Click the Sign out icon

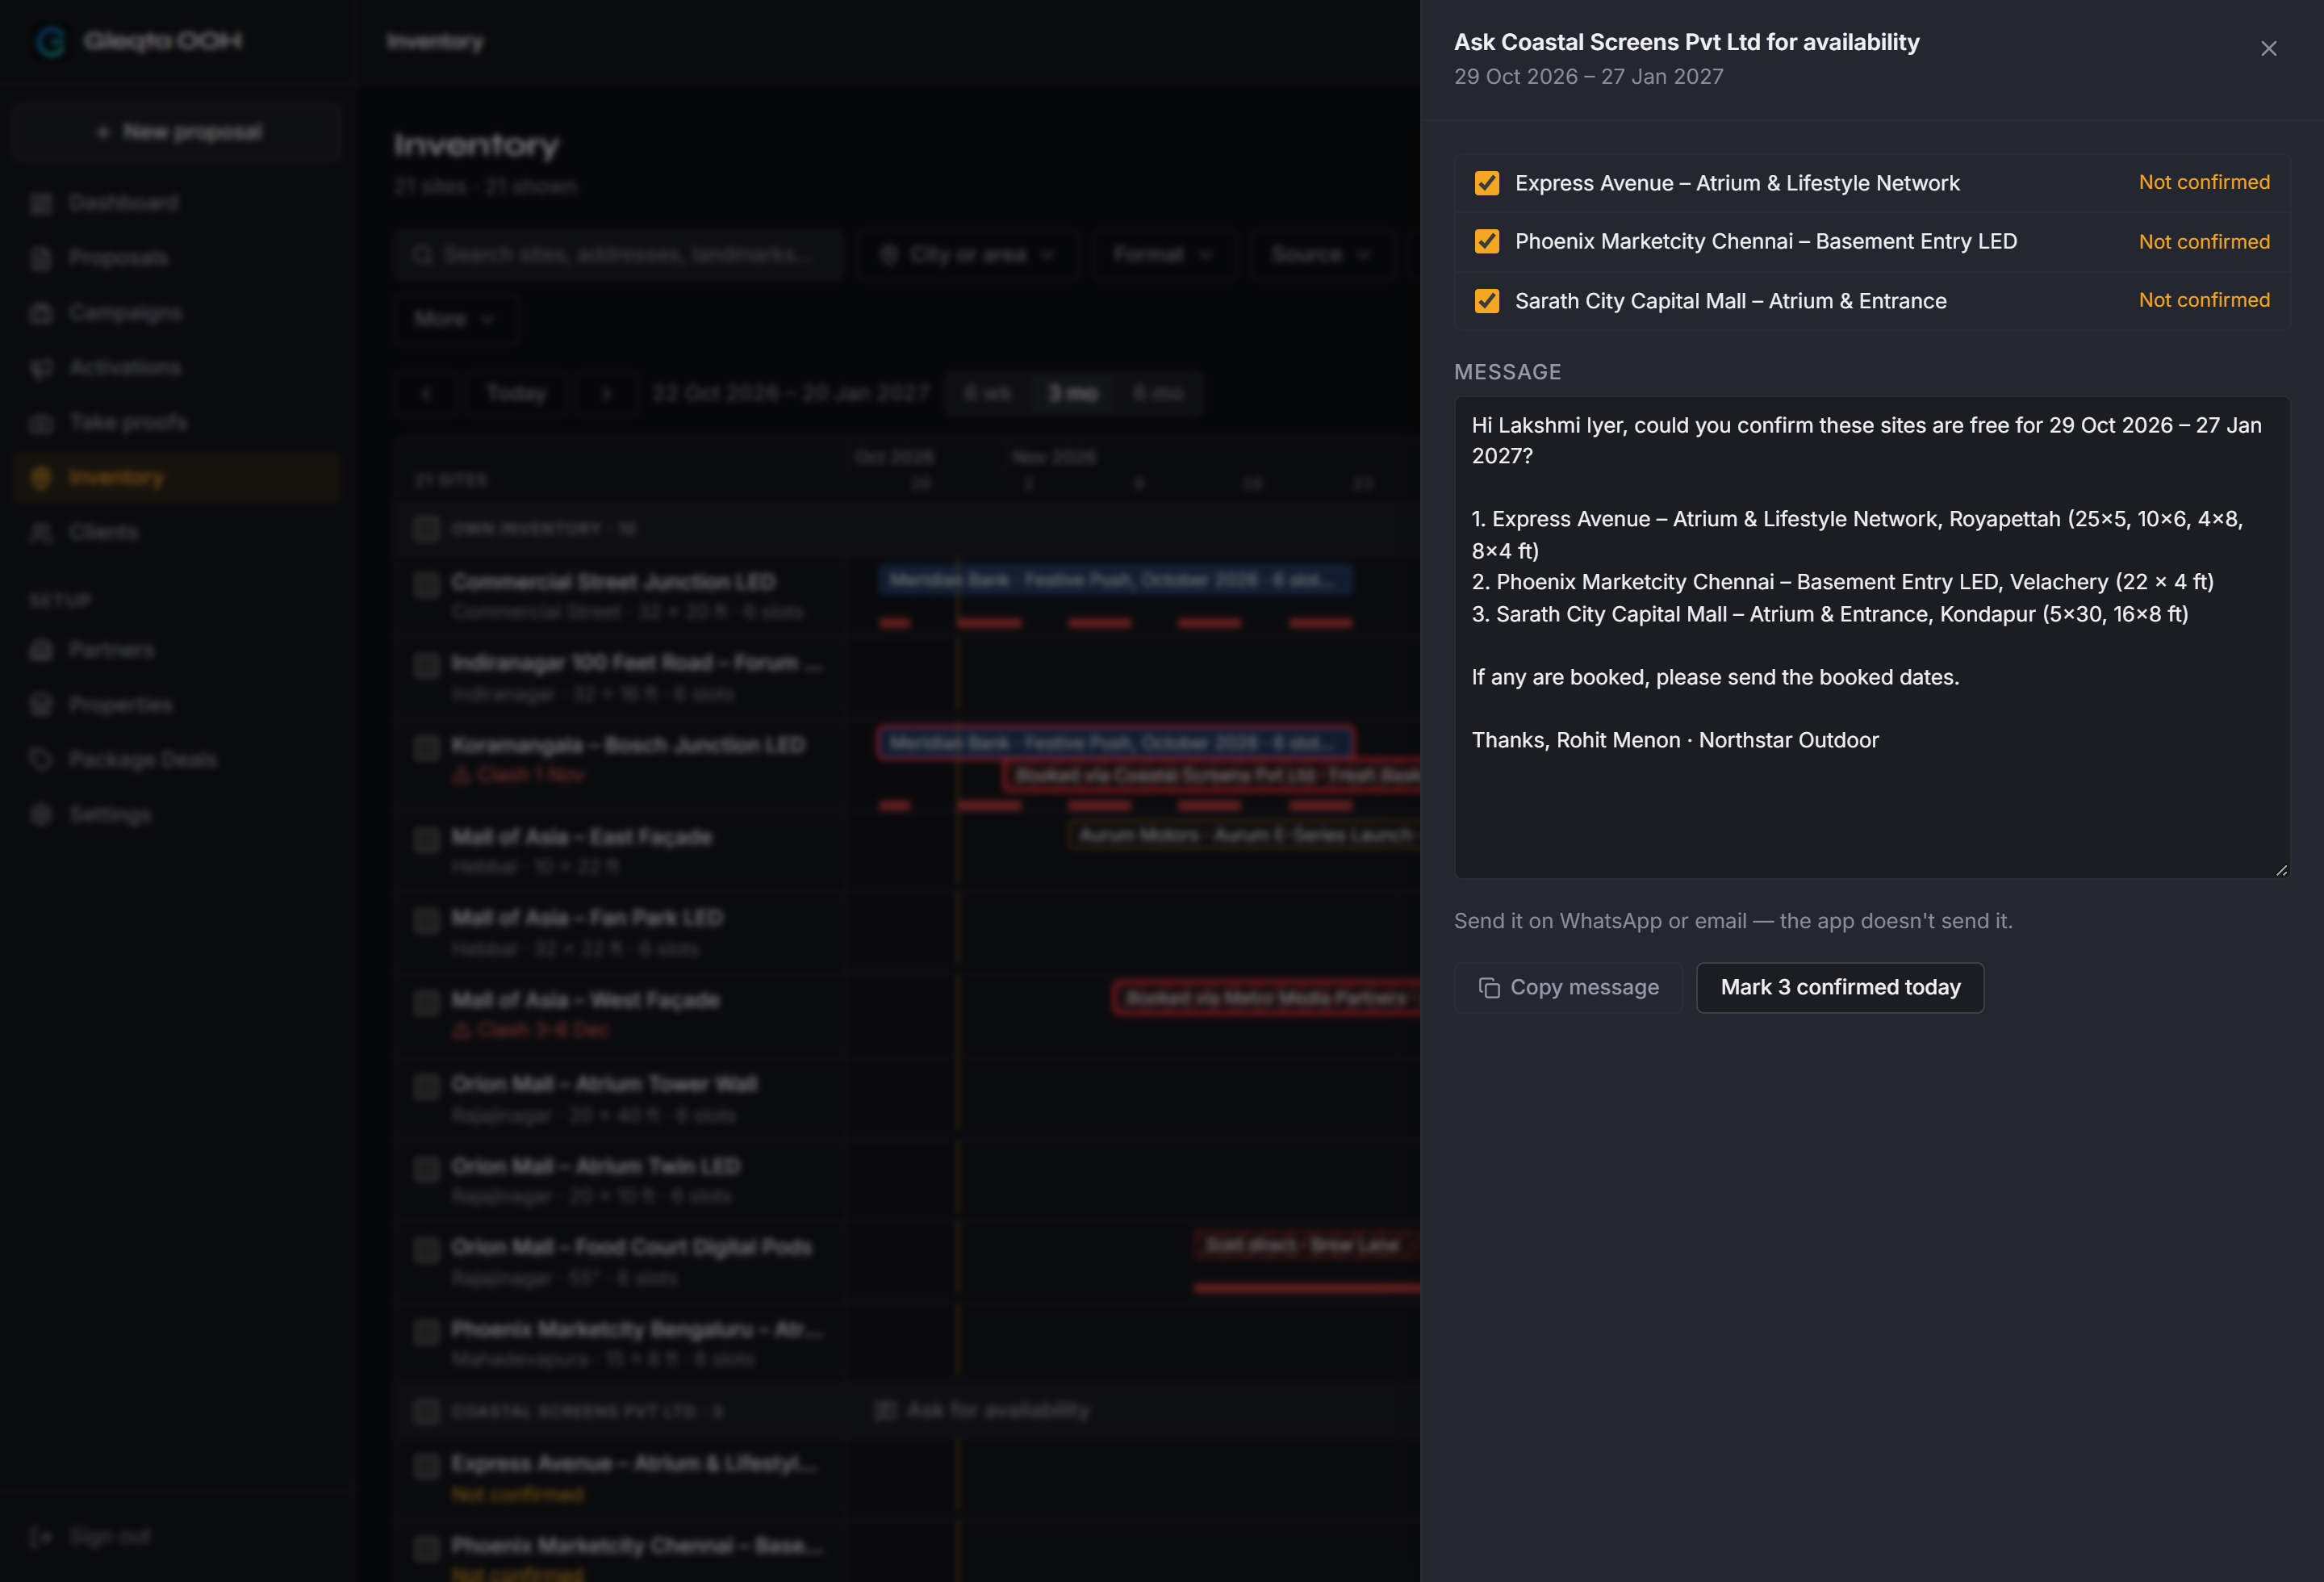click(41, 1536)
